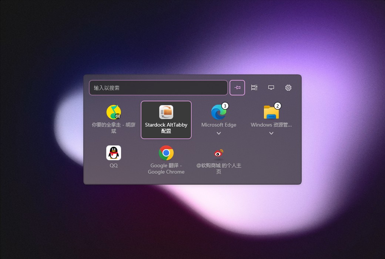Toggle the pin switcher button
The height and width of the screenshot is (259, 385).
pyautogui.click(x=237, y=88)
